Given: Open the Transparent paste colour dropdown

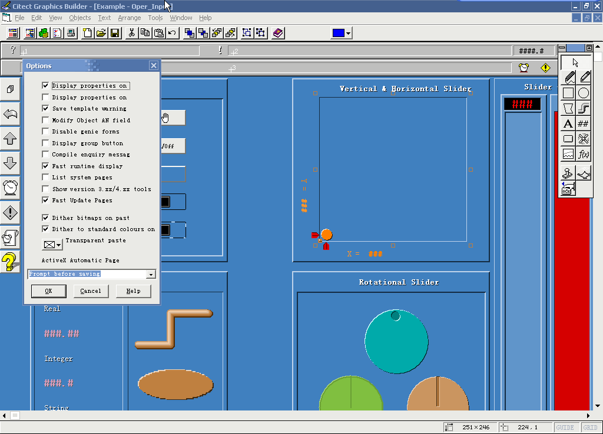Looking at the screenshot, I should tap(58, 245).
